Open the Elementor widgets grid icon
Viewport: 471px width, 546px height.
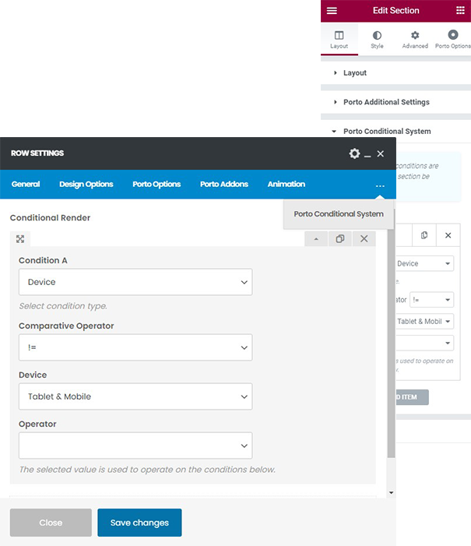460,11
